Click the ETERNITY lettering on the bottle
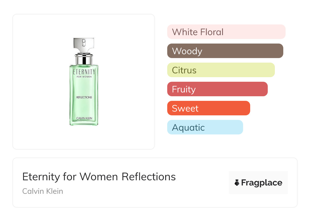The image size is (310, 220). [84, 72]
